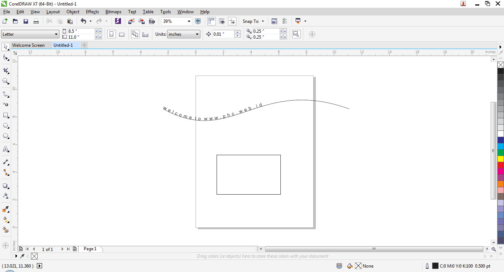Screen dimensions: 504x272
Task: Open the color palette flyout arrow
Action: [501, 47]
